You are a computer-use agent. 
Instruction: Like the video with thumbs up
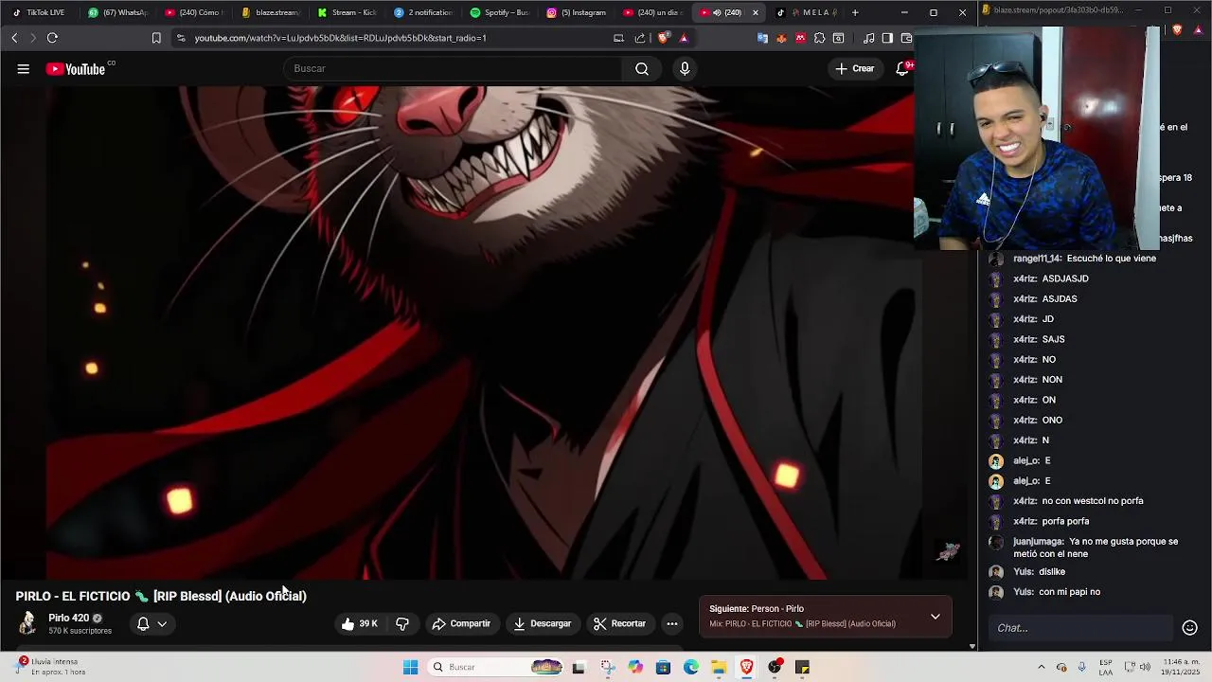click(x=360, y=623)
